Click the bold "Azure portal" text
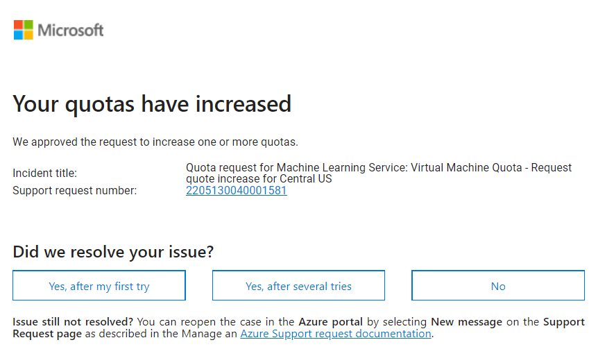The image size is (598, 356). 331,322
